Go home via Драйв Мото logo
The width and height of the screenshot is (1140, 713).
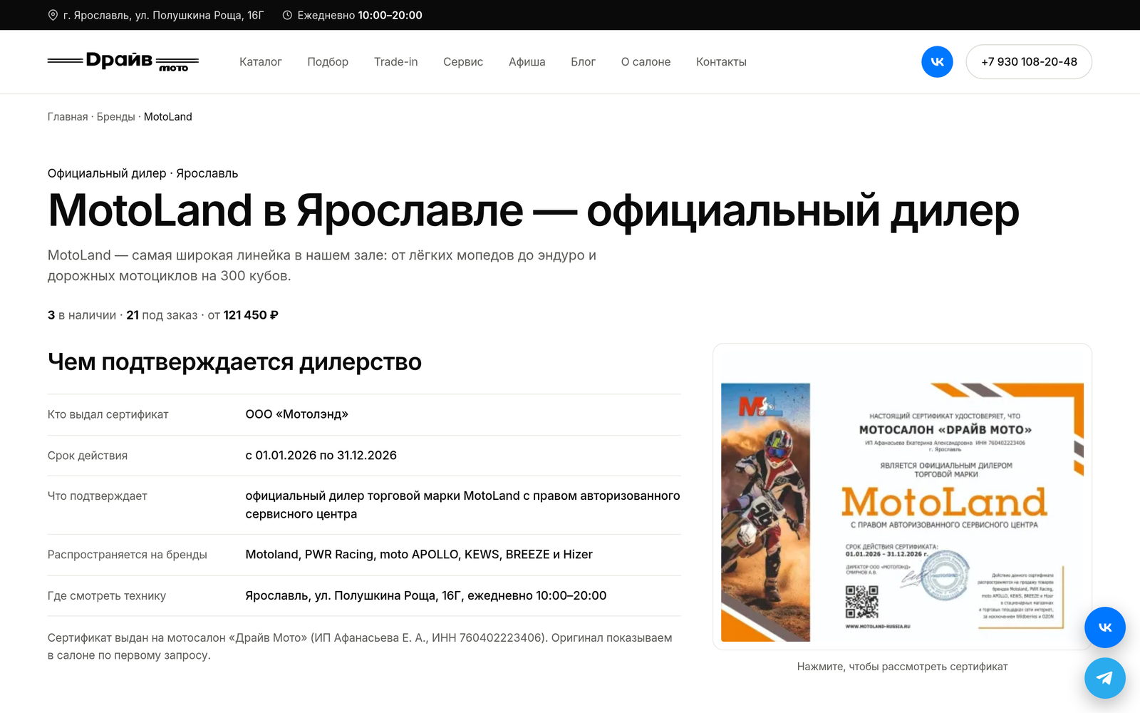coord(123,62)
